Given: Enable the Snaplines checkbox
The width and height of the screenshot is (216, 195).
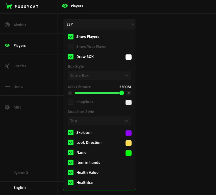Looking at the screenshot, I should tap(71, 102).
